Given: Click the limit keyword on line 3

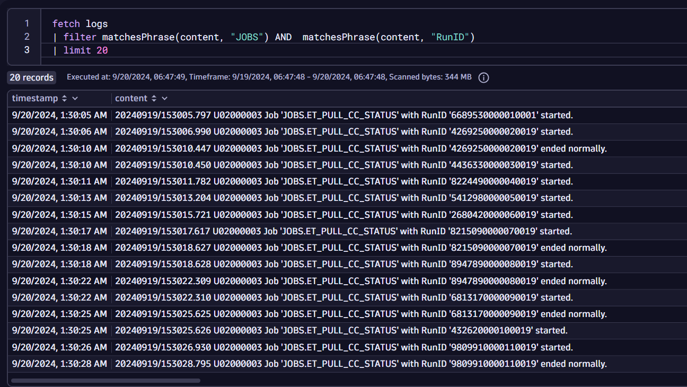Looking at the screenshot, I should click(x=76, y=50).
